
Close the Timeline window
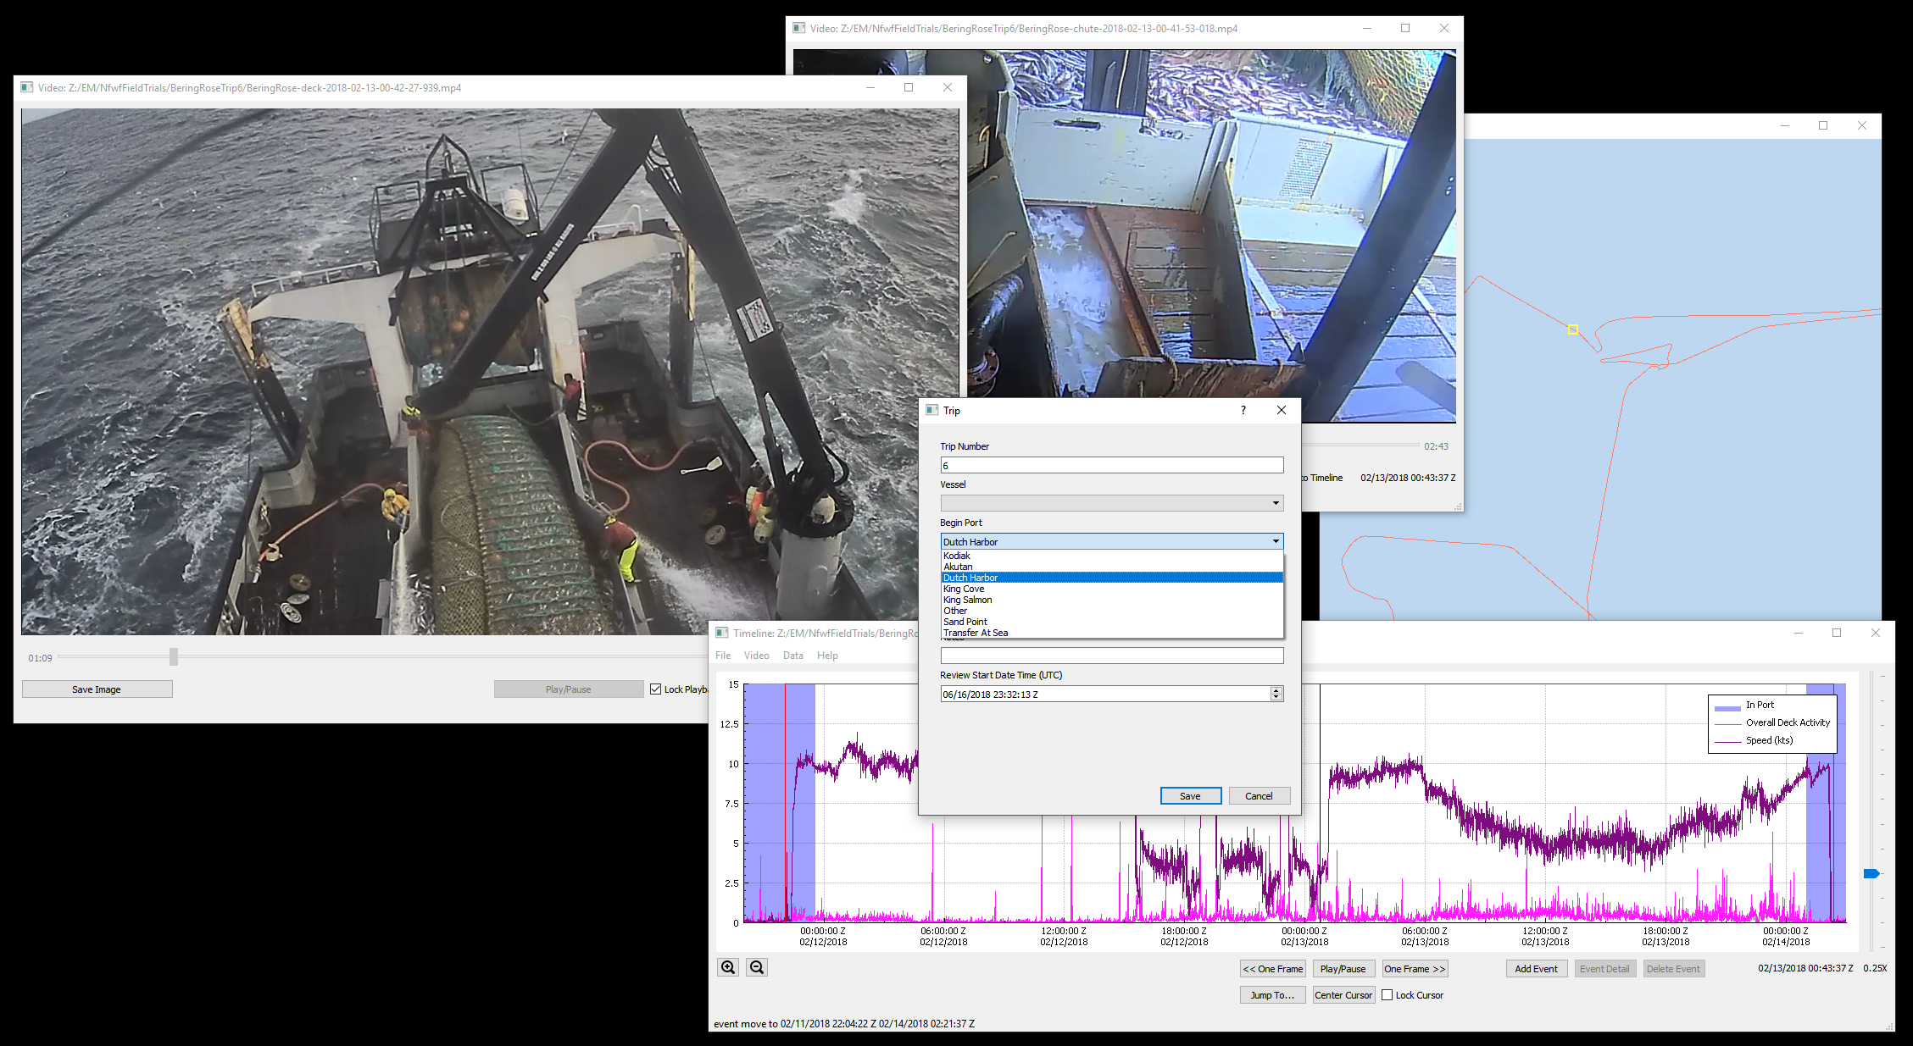pos(1876,633)
